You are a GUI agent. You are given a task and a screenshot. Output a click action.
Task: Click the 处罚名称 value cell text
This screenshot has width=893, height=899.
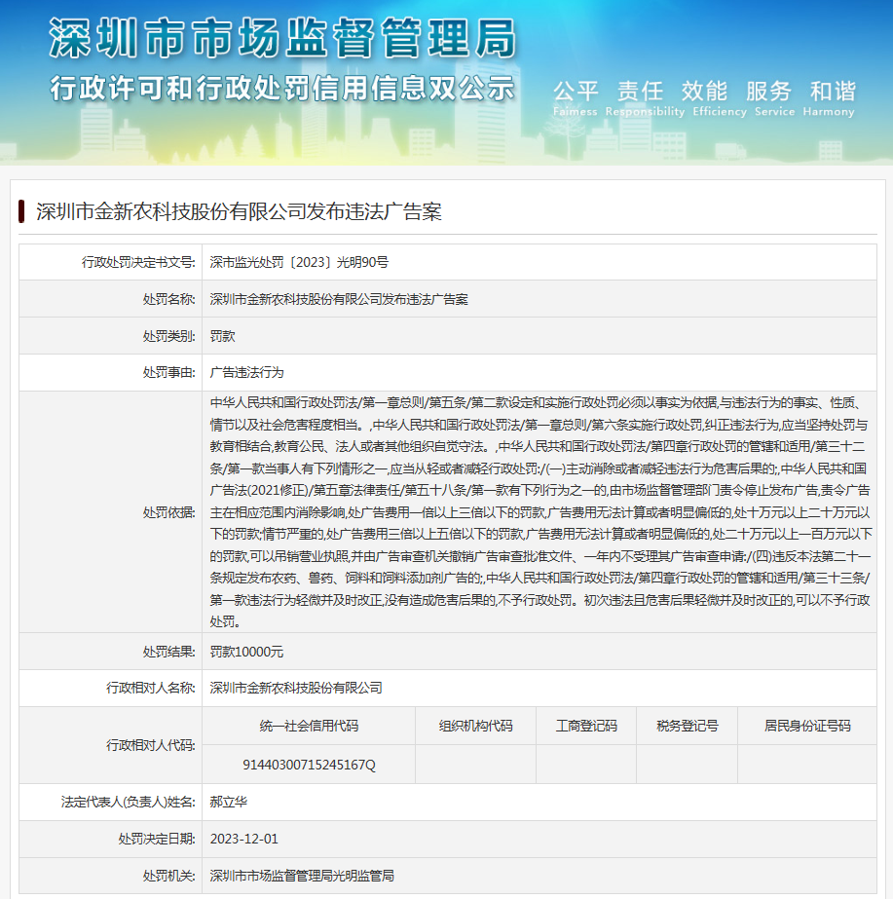339,299
